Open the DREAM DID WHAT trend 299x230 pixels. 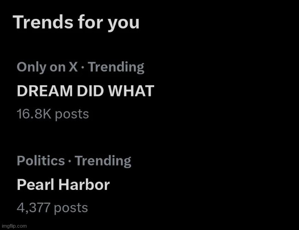pos(85,91)
